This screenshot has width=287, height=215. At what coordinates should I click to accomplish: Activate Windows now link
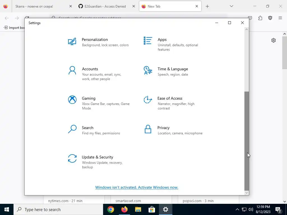point(136,187)
